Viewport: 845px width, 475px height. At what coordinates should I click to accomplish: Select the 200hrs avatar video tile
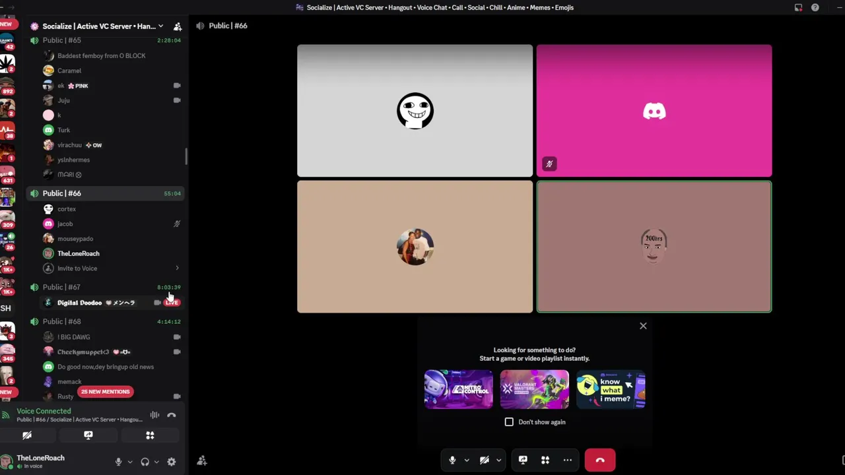point(654,247)
